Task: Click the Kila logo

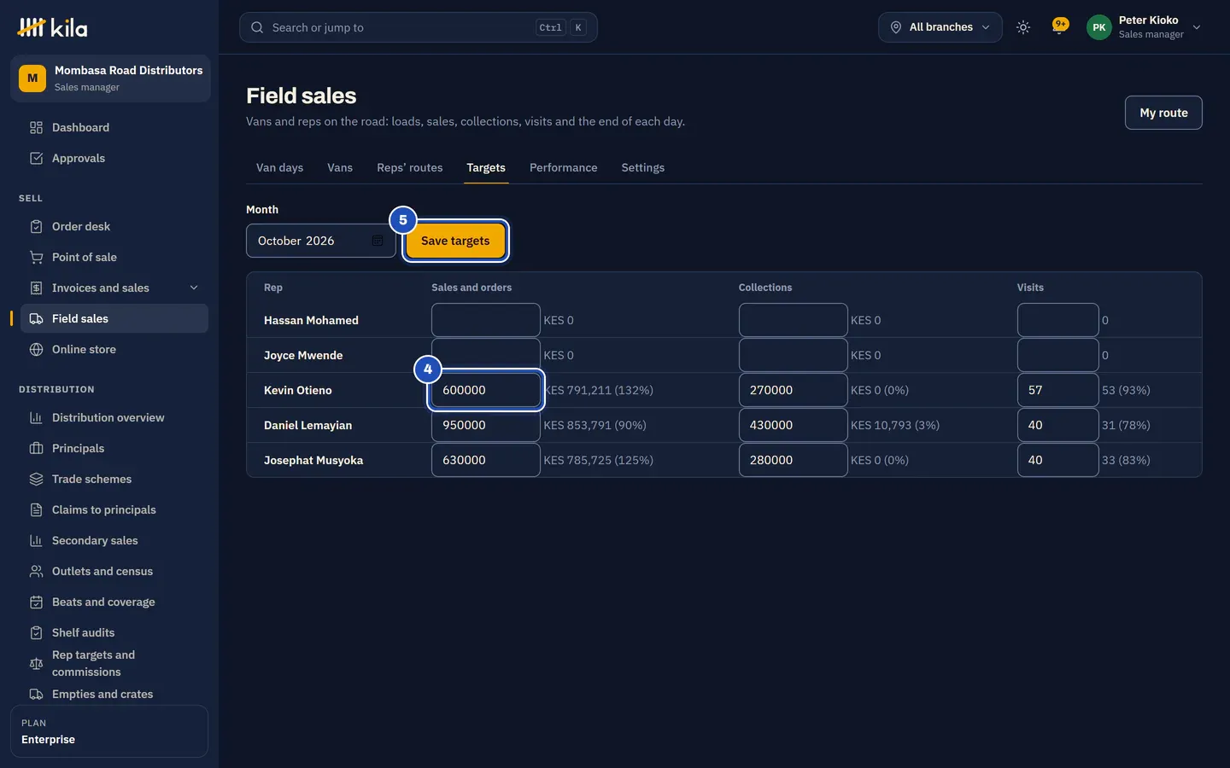Action: pos(52,27)
